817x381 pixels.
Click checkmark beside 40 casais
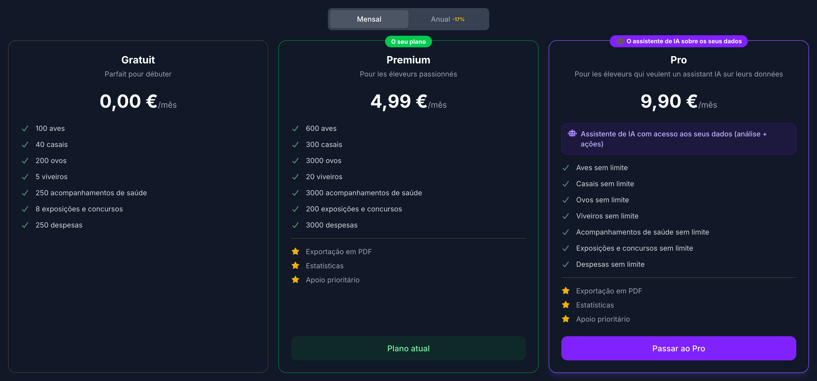coord(25,145)
